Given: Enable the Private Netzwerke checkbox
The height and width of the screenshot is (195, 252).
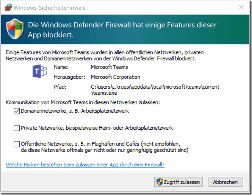Looking at the screenshot, I should click(17, 128).
